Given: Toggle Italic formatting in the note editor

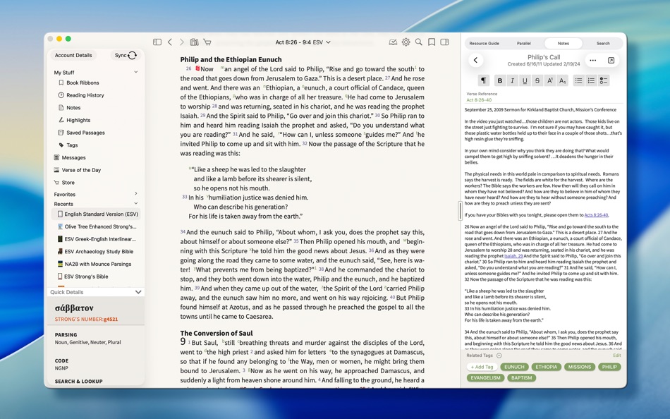Looking at the screenshot, I should click(512, 80).
